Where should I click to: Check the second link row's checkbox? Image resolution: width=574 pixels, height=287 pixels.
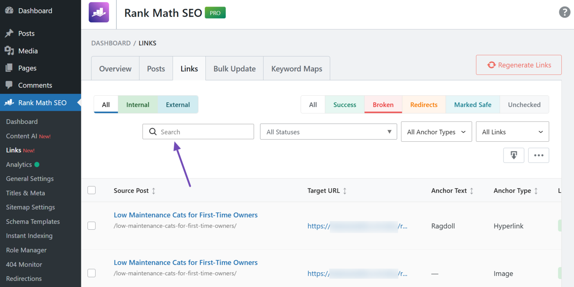pyautogui.click(x=92, y=273)
